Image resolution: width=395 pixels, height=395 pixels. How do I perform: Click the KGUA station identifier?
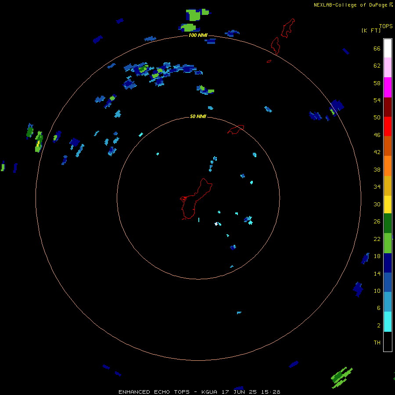pos(210,392)
